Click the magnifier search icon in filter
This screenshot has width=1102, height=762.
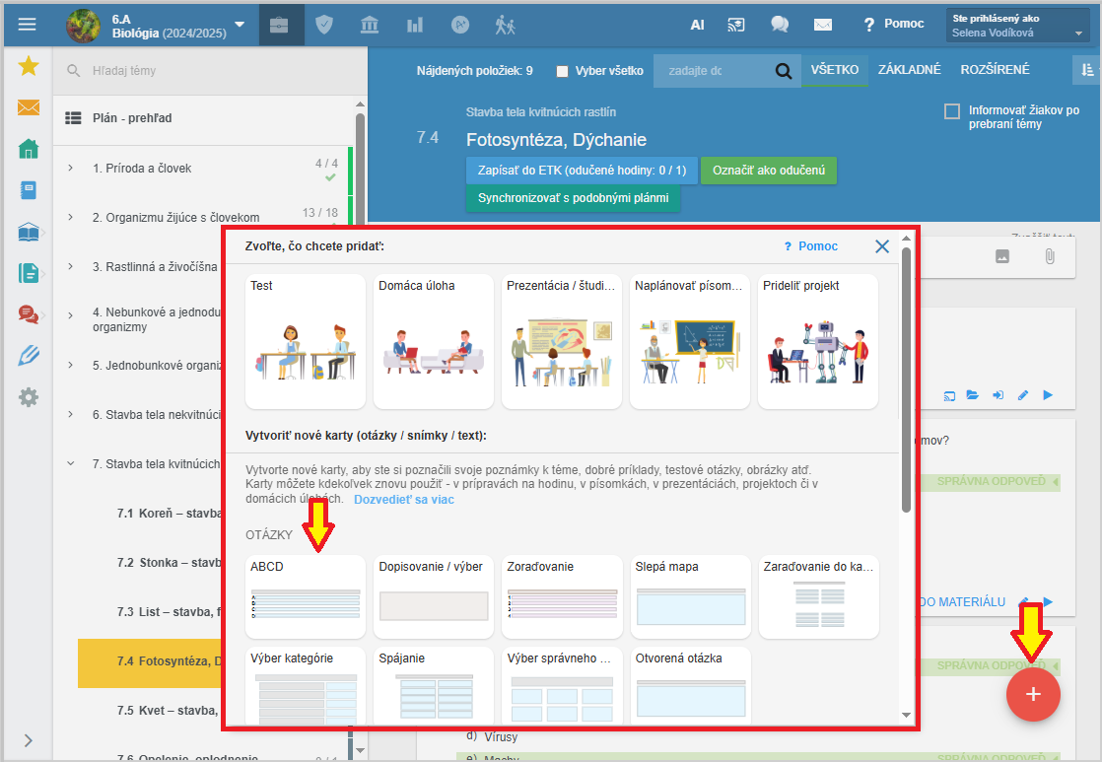[784, 71]
